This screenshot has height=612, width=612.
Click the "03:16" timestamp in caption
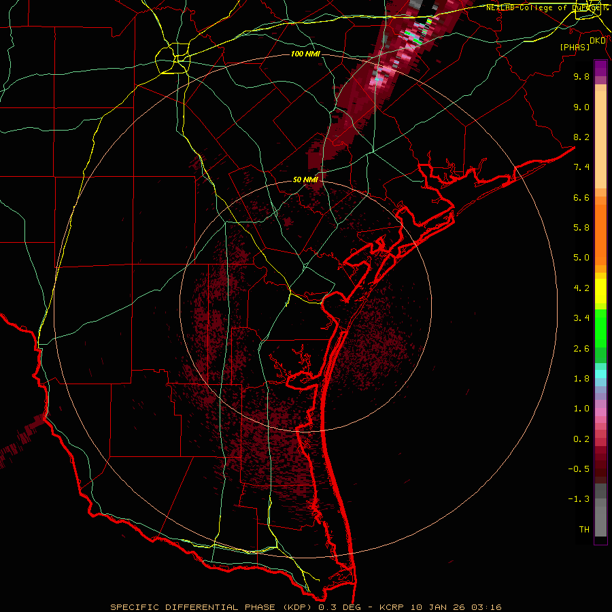click(x=487, y=607)
